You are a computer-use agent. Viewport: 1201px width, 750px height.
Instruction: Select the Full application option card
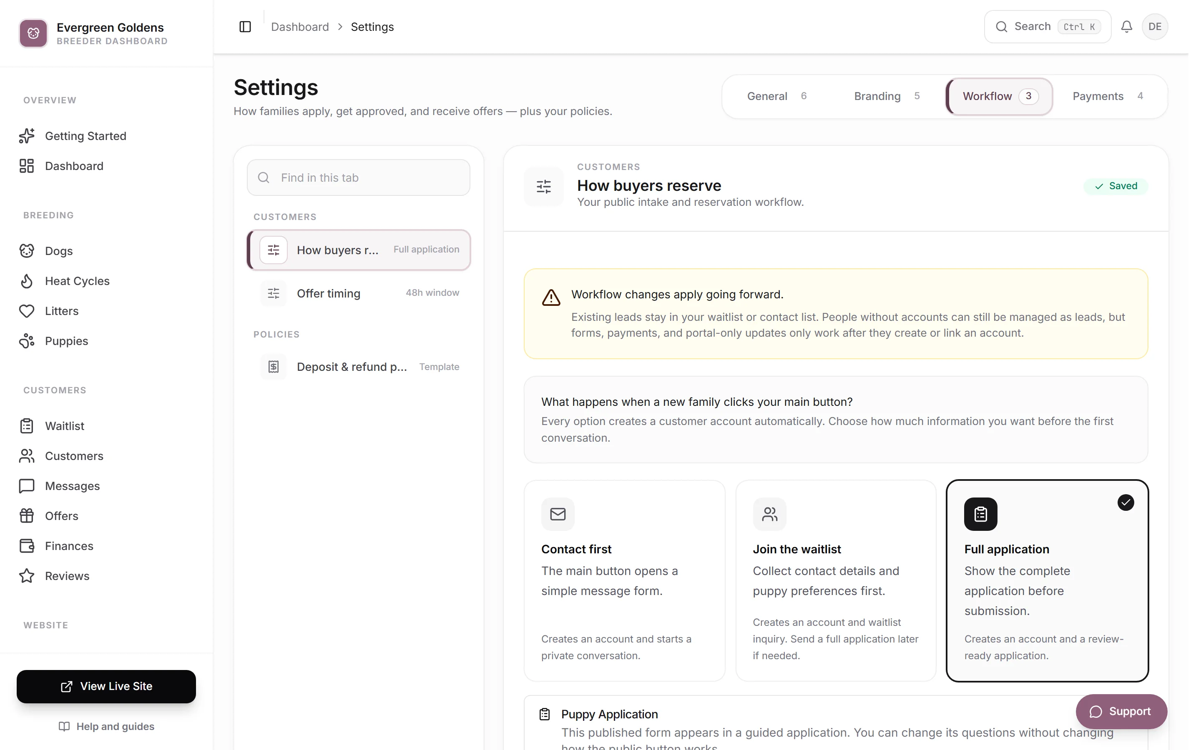[1047, 581]
